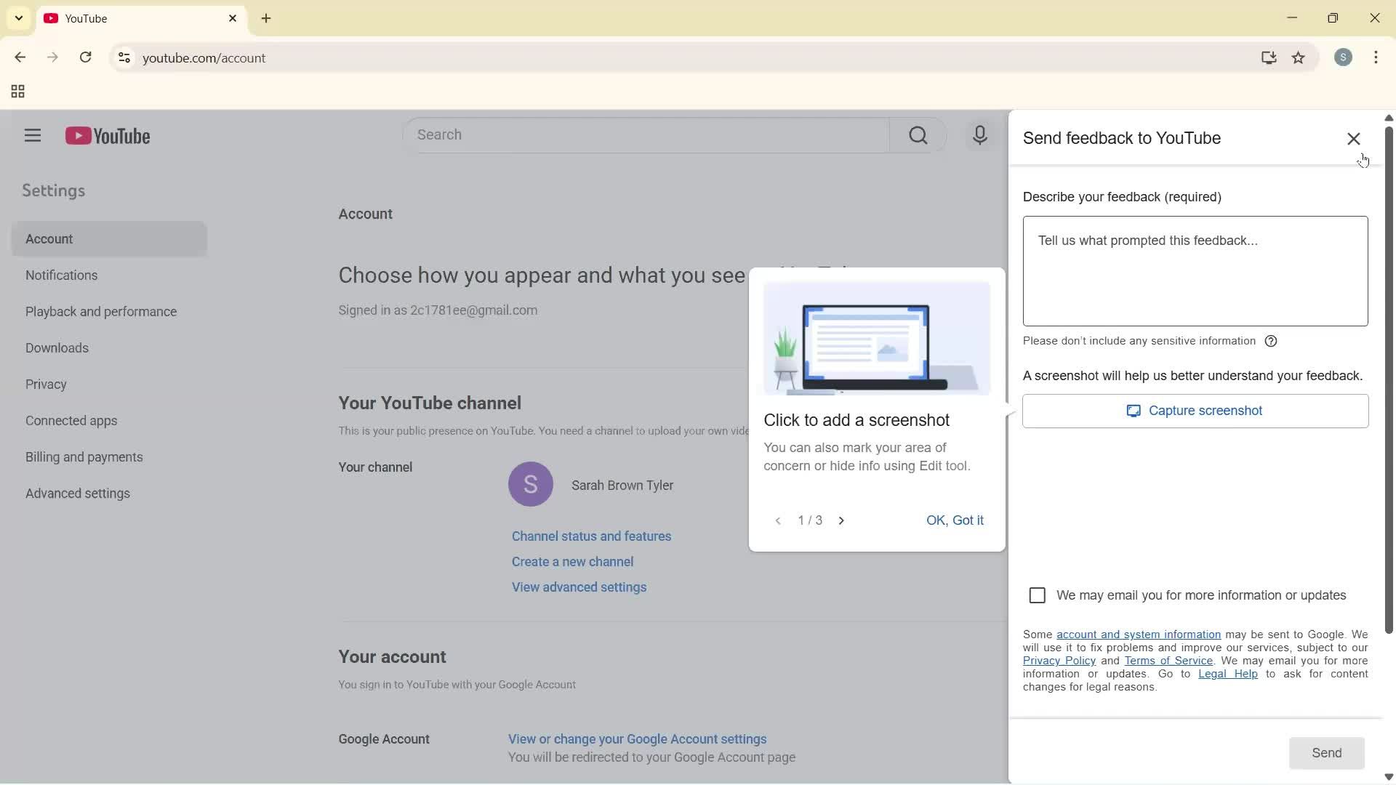
Task: Go back with the browser back arrow
Action: pyautogui.click(x=20, y=57)
